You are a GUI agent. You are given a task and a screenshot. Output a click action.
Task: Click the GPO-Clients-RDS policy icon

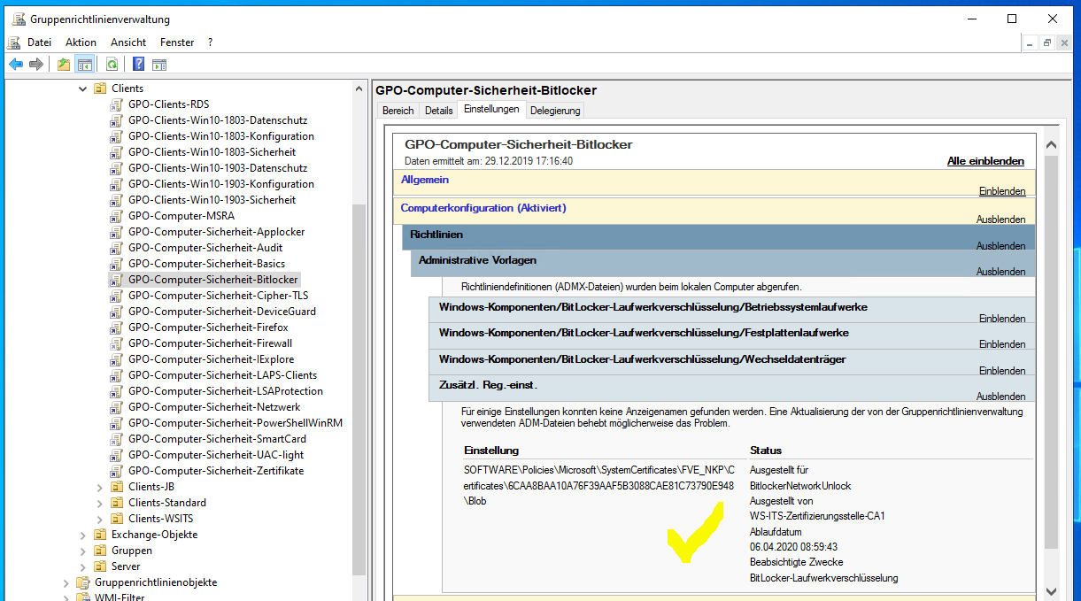click(x=116, y=104)
